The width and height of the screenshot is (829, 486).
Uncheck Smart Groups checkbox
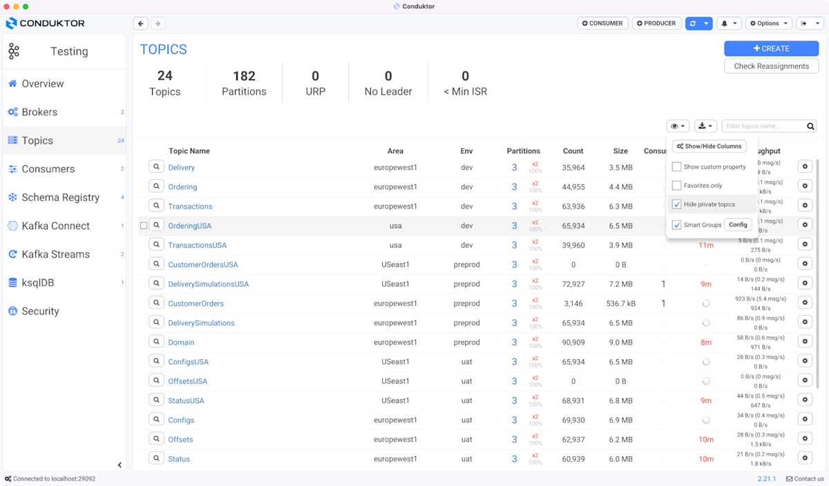point(677,225)
